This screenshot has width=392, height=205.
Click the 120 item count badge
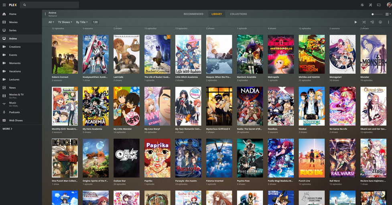tap(95, 22)
